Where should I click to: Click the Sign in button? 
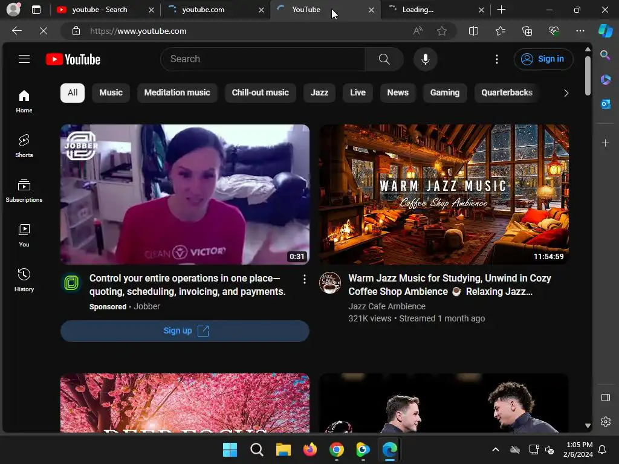[543, 59]
